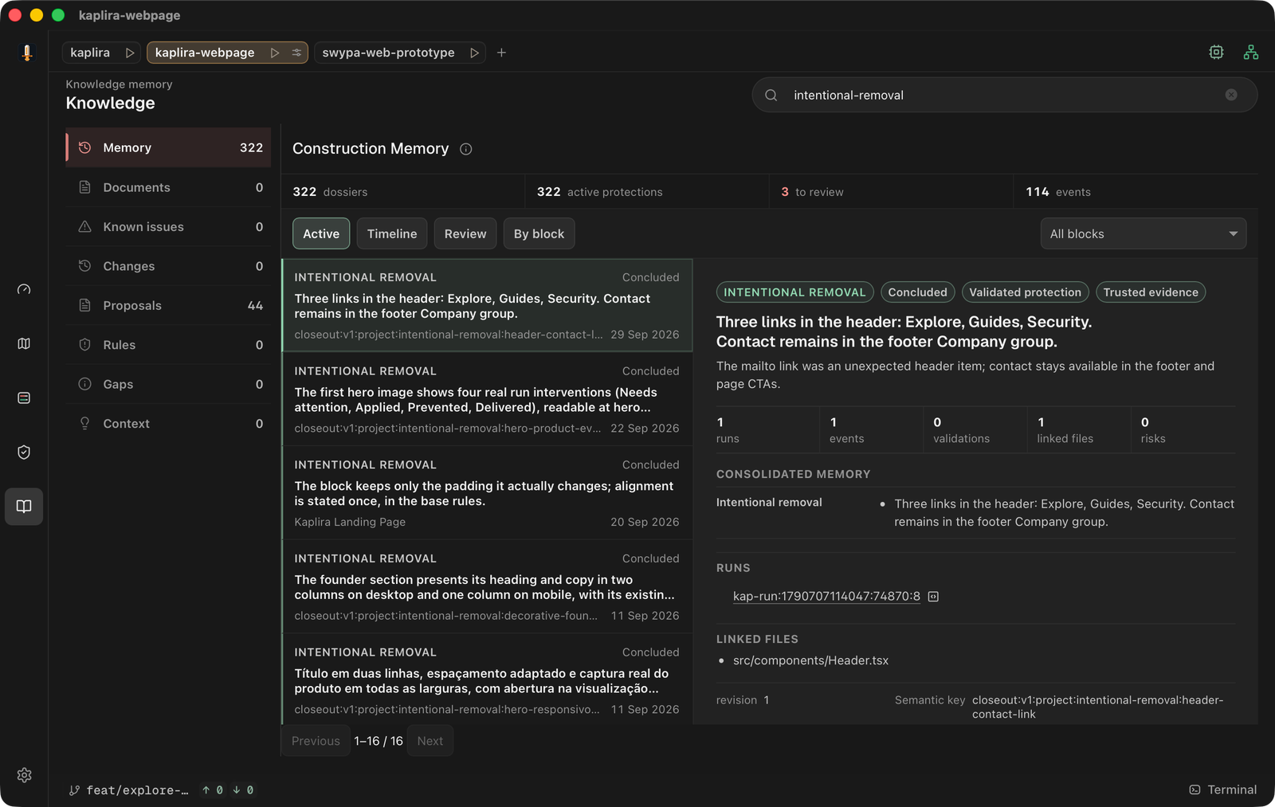
Task: Focus the knowledge search field
Action: [x=1004, y=95]
